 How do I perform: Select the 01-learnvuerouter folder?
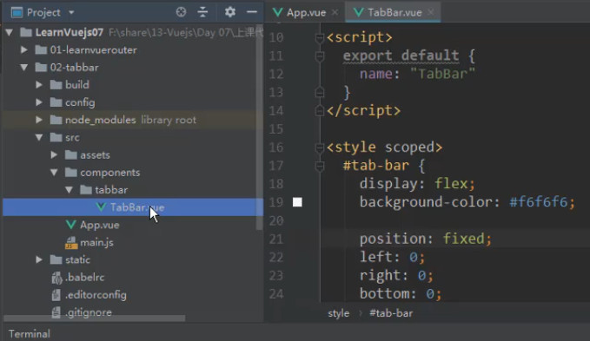coord(93,49)
